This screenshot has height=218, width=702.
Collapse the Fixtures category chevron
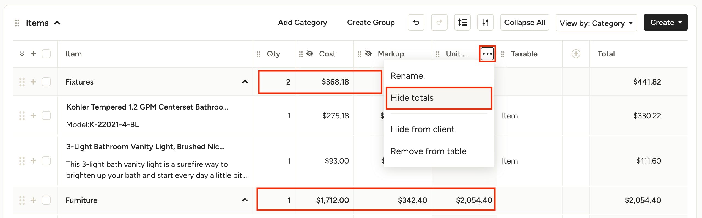pos(245,82)
